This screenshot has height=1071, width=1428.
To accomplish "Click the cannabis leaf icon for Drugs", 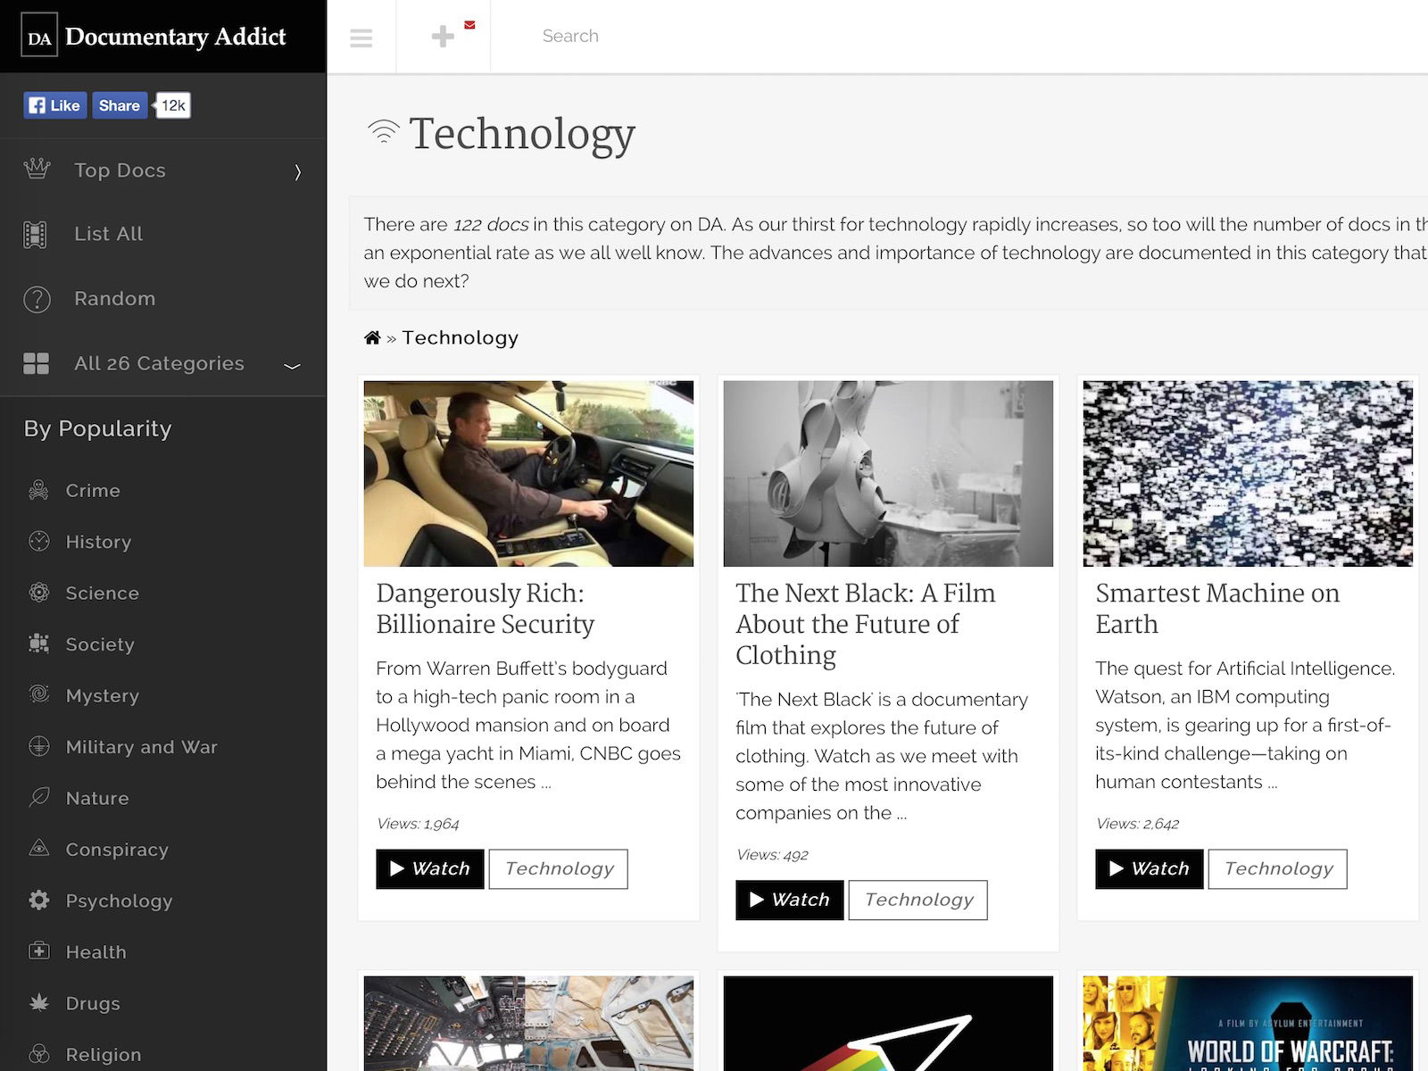I will (38, 1002).
